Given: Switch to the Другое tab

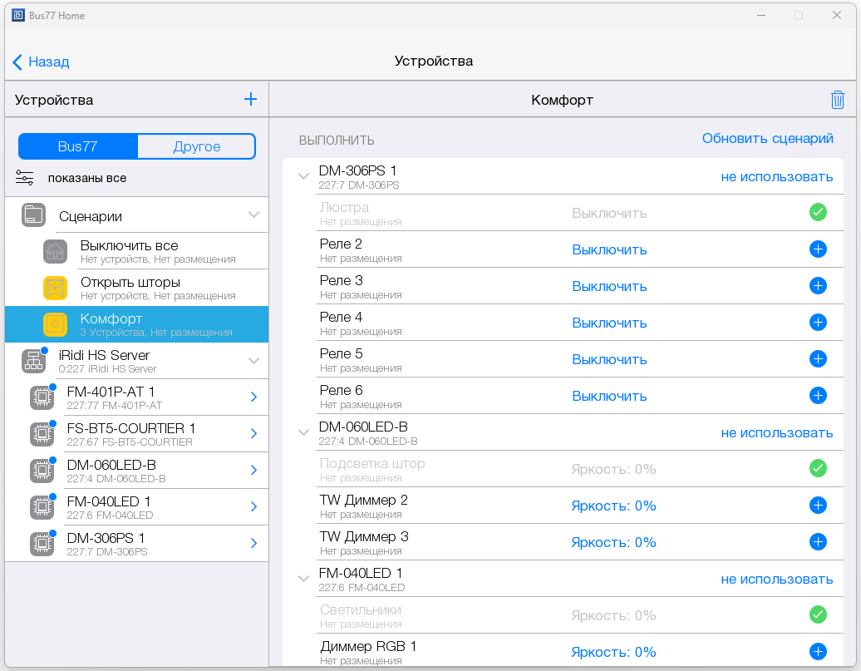Looking at the screenshot, I should [197, 146].
